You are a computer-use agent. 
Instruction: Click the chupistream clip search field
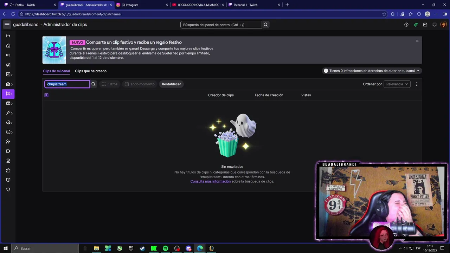tap(67, 84)
